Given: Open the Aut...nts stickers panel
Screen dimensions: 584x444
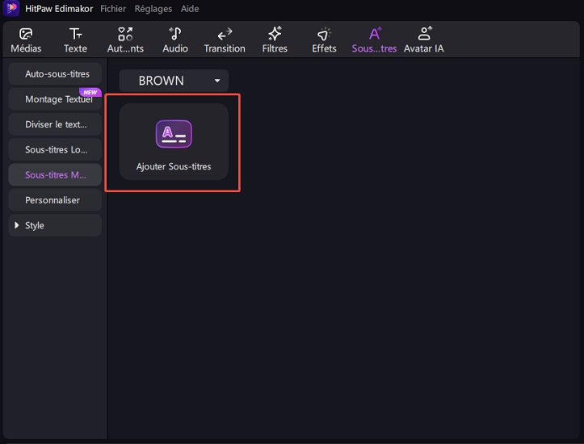Looking at the screenshot, I should click(x=125, y=40).
